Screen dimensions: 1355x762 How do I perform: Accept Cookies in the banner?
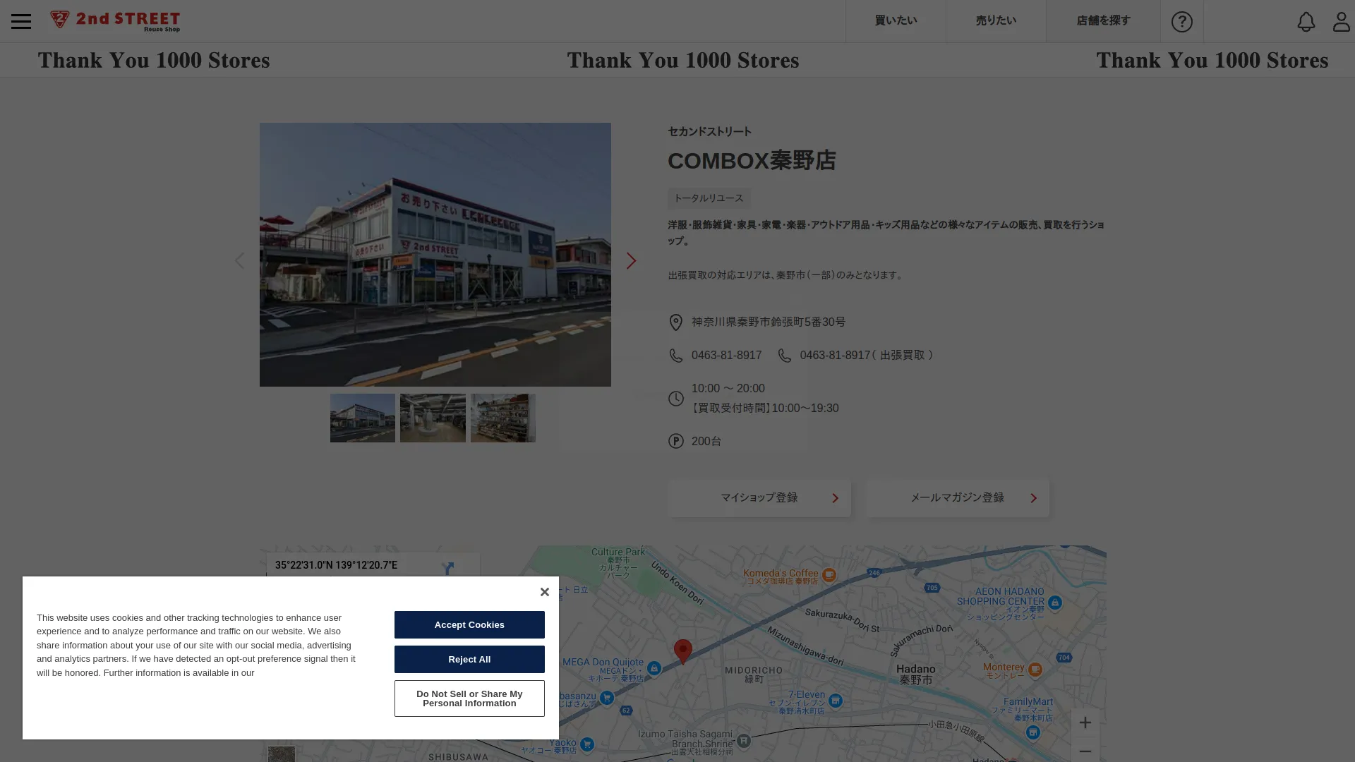click(x=469, y=625)
